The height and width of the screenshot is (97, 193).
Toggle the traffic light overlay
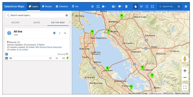coord(126,7)
